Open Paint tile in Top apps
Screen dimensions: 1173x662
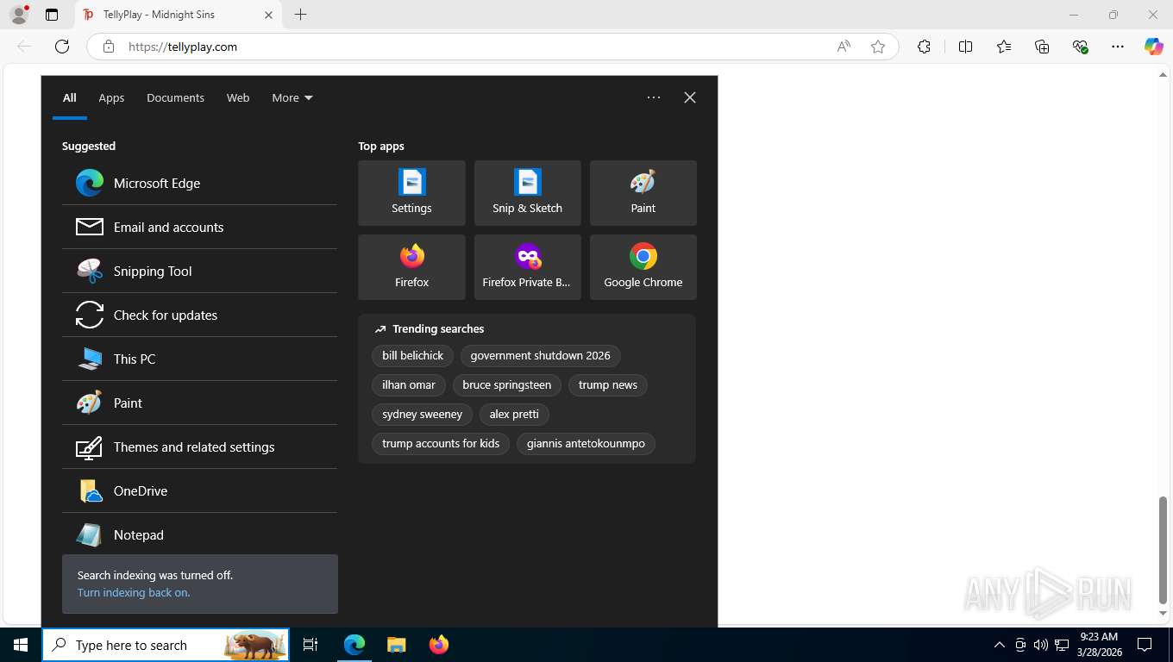coord(643,193)
